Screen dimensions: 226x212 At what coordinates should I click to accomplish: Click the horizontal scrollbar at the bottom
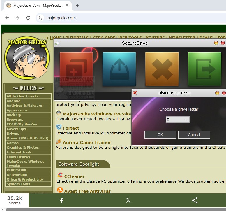116,209
